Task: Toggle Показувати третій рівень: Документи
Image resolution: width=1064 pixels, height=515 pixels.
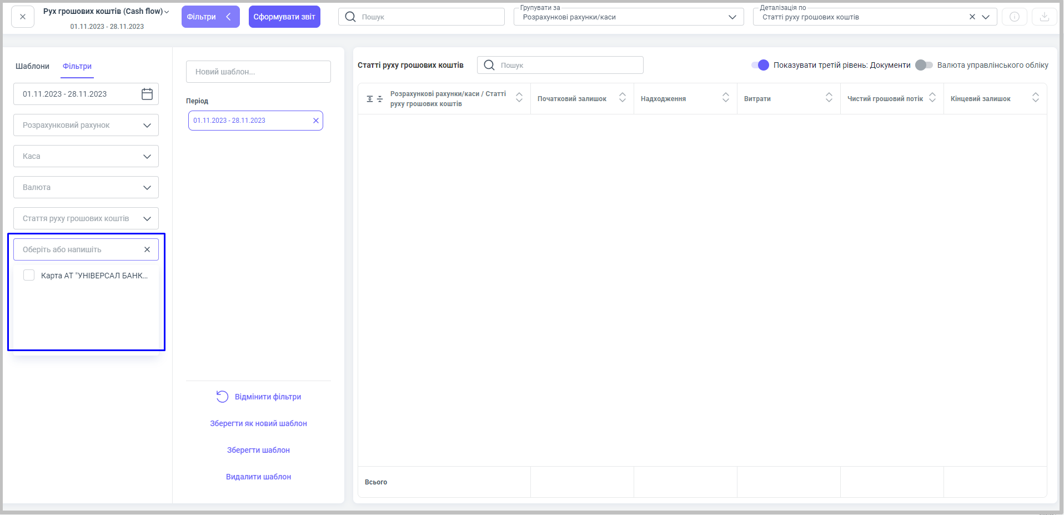Action: 760,65
